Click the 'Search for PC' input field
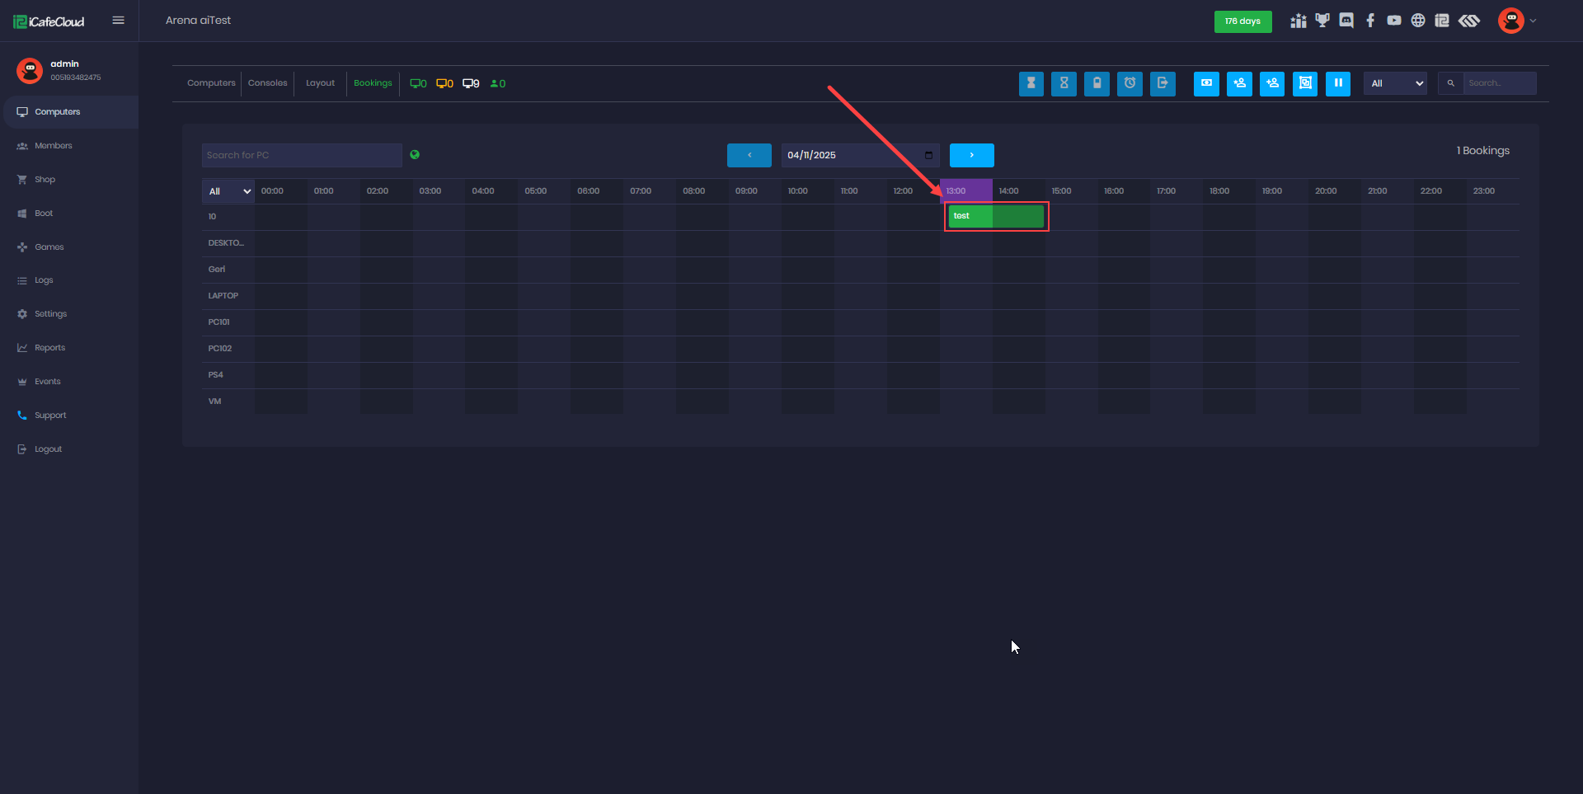 [302, 155]
